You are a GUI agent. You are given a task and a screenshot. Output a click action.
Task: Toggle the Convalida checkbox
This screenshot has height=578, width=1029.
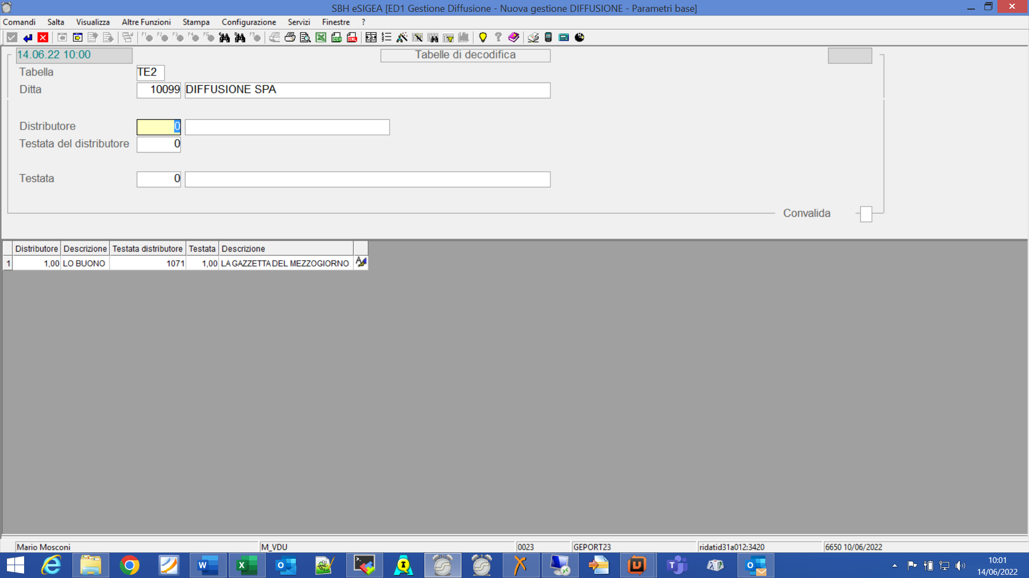coord(866,214)
